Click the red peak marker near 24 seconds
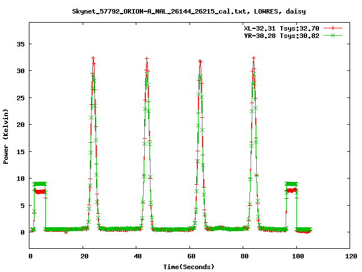Viewport: 362px width, 272px height. 93,58
